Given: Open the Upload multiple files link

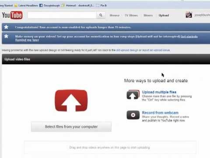Looking at the screenshot, I should tap(159, 92).
